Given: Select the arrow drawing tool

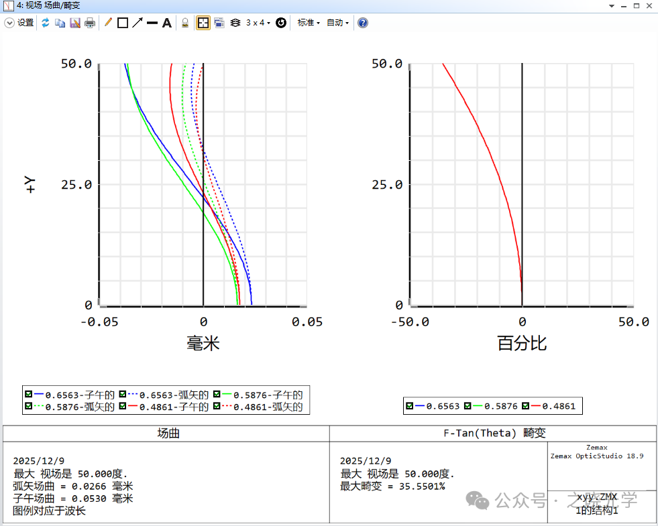Looking at the screenshot, I should tap(138, 23).
